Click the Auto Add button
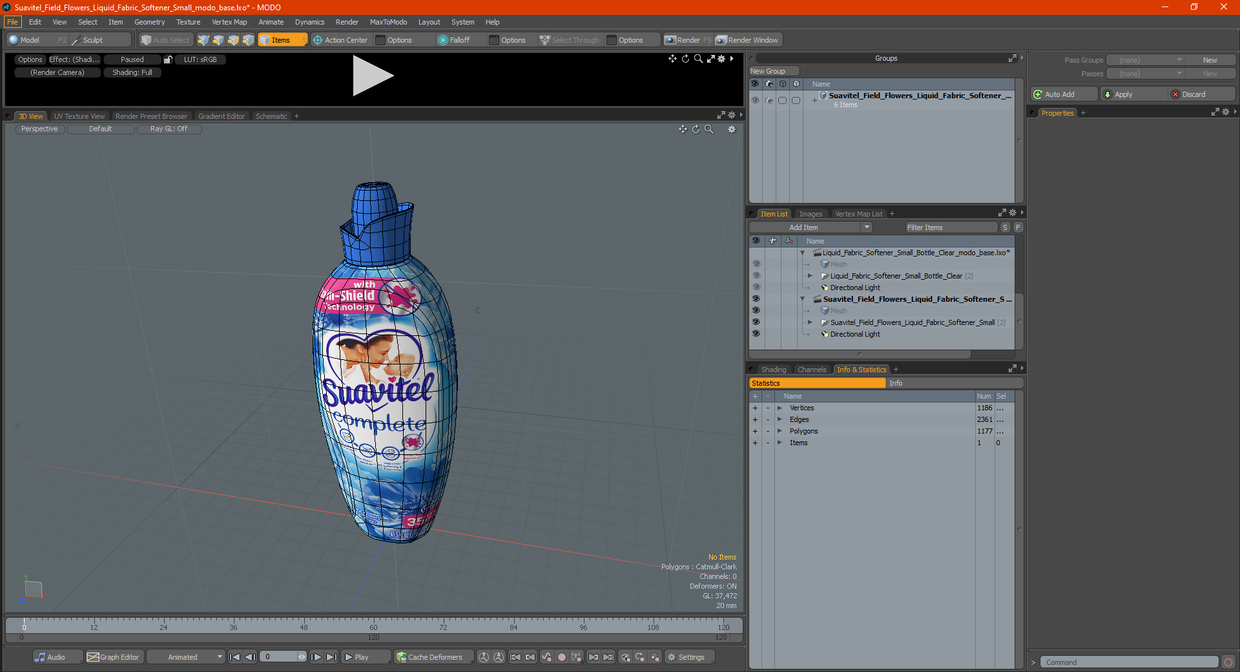 (x=1064, y=94)
